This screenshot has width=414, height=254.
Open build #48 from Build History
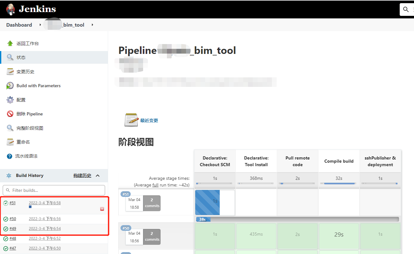click(x=13, y=238)
